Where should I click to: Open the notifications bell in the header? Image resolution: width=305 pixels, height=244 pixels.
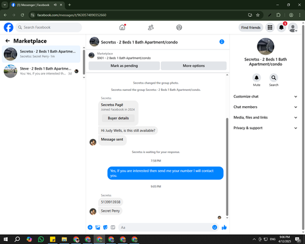point(281,27)
